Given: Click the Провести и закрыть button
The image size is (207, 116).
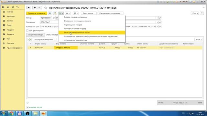Looking at the screenshot, I should pyautogui.click(x=37, y=14).
